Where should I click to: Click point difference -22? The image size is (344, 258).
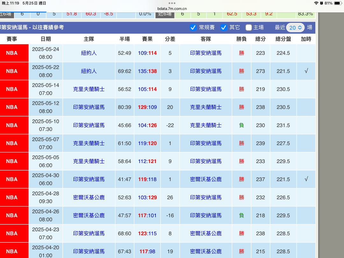[170, 125]
